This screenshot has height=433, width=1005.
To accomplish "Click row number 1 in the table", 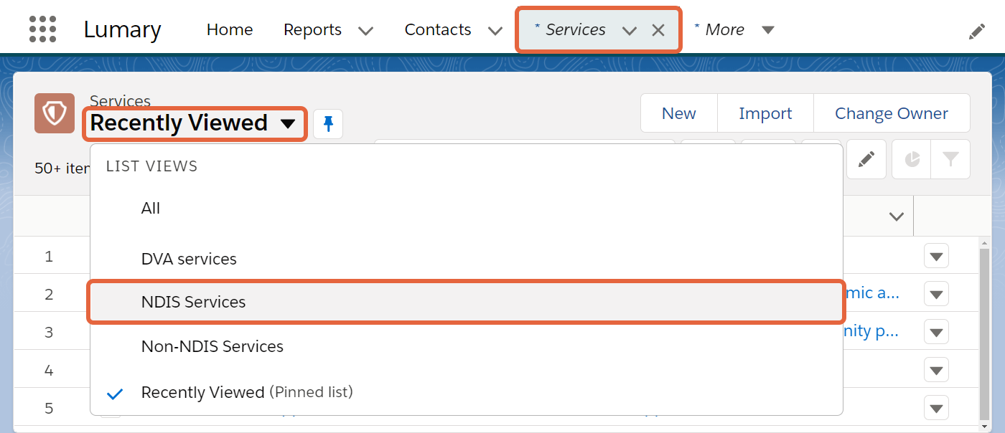I will pyautogui.click(x=49, y=256).
